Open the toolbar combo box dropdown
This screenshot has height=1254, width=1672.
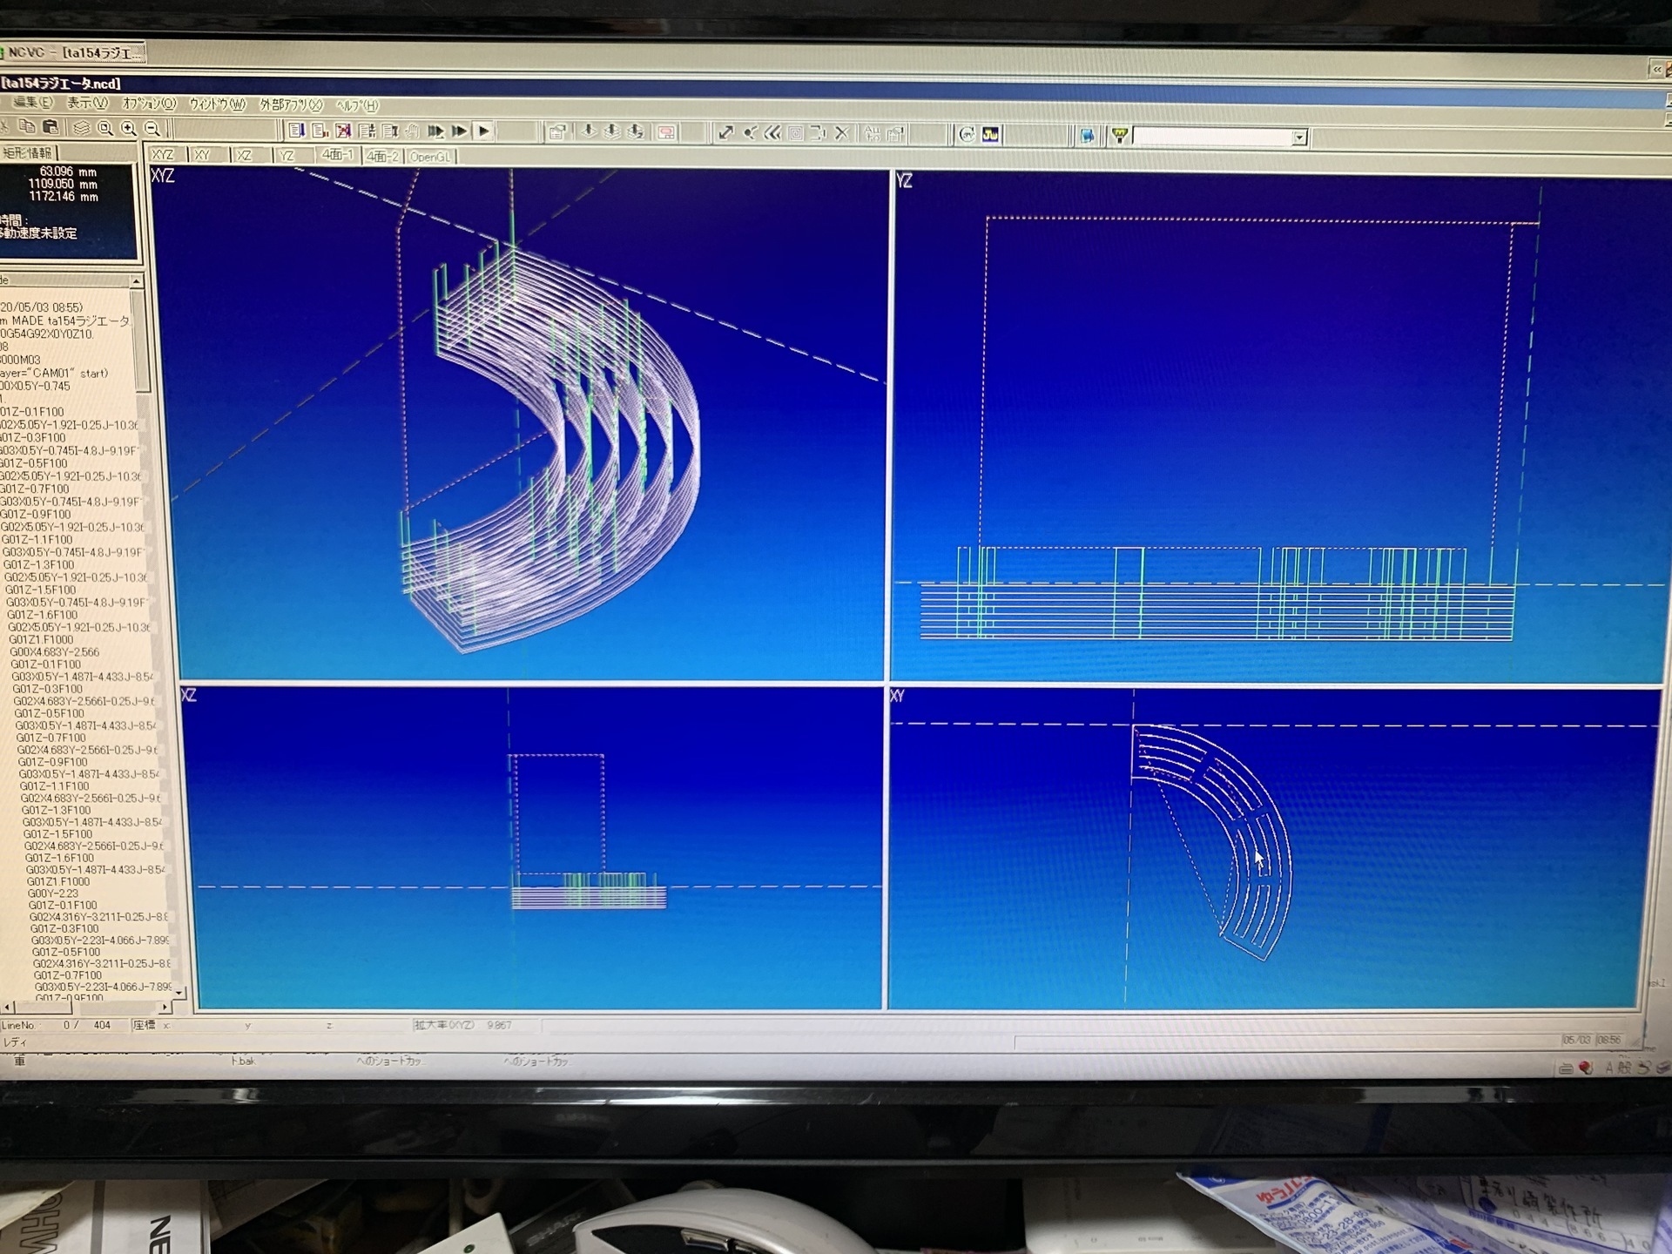click(1298, 138)
